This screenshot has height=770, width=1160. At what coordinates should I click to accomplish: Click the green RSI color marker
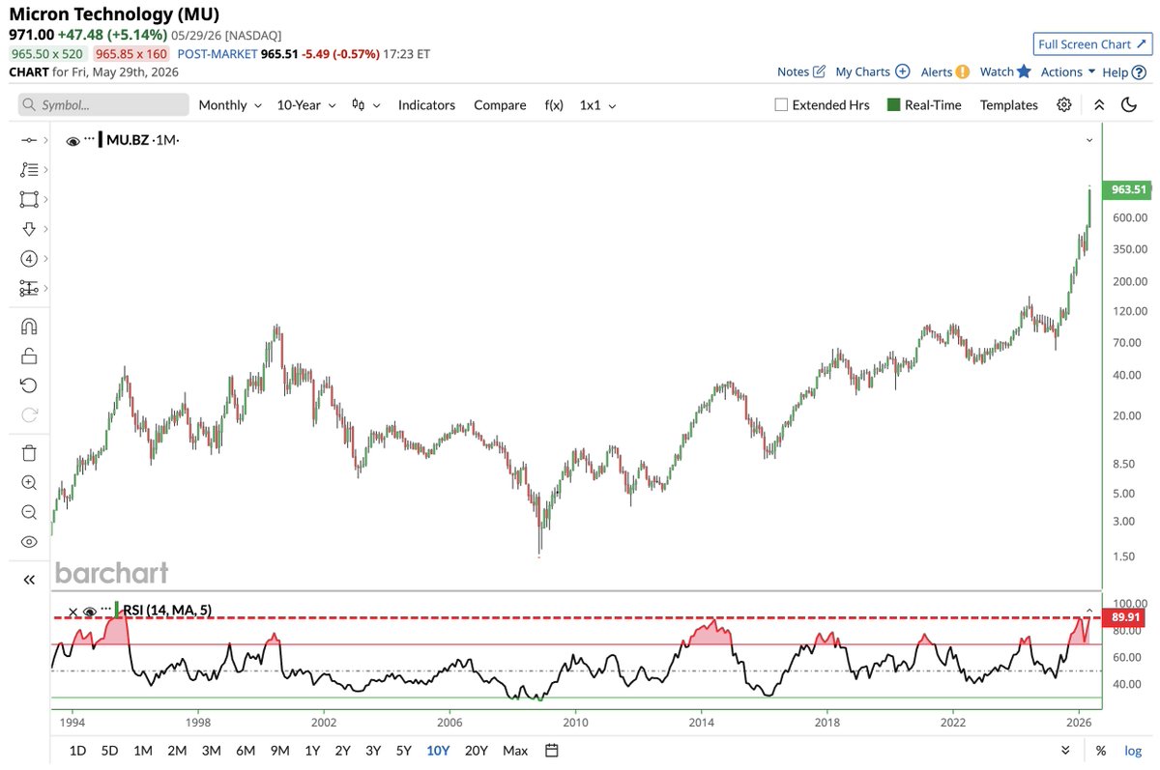click(x=117, y=610)
